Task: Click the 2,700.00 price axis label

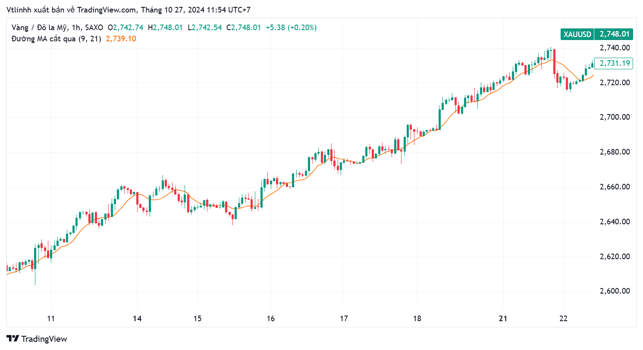Action: 615,117
